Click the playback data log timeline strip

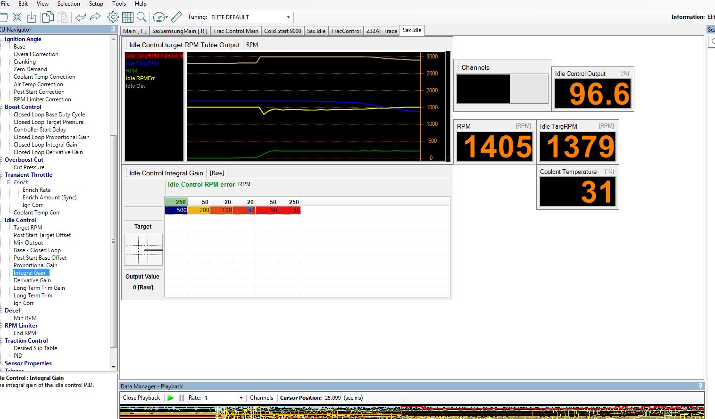(412, 412)
